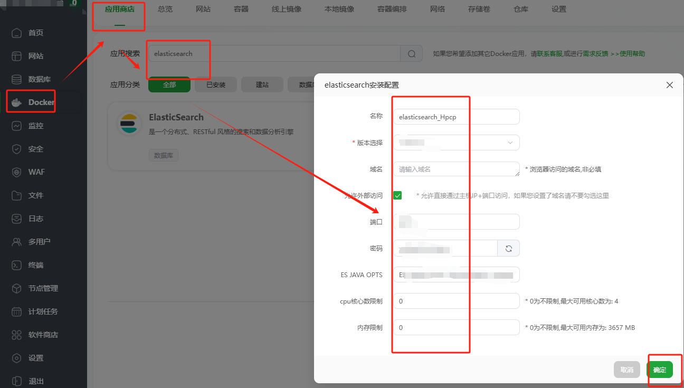Click the ES JAVA OPTS input field

click(x=457, y=275)
